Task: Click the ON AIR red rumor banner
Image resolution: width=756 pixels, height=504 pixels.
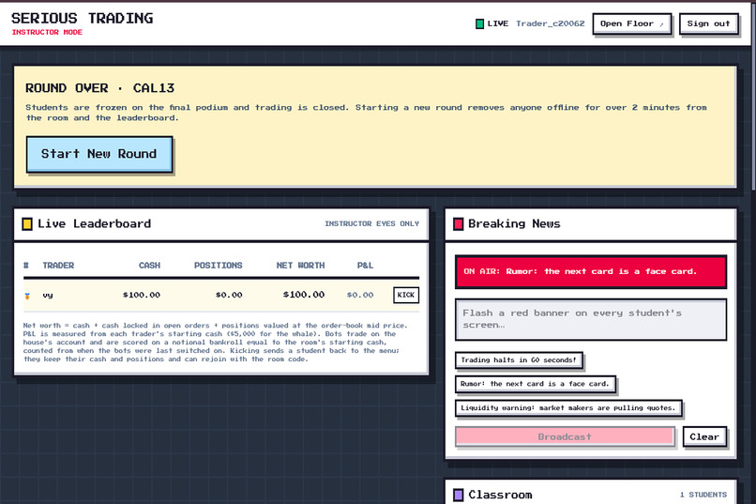Action: pyautogui.click(x=591, y=271)
